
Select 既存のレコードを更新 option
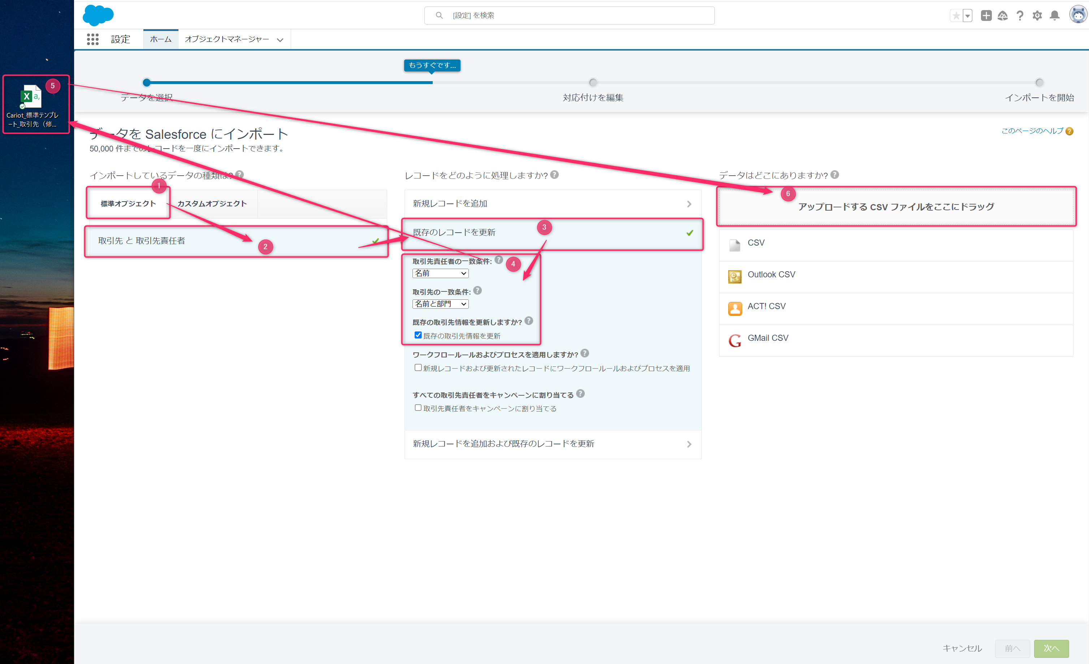tap(553, 233)
